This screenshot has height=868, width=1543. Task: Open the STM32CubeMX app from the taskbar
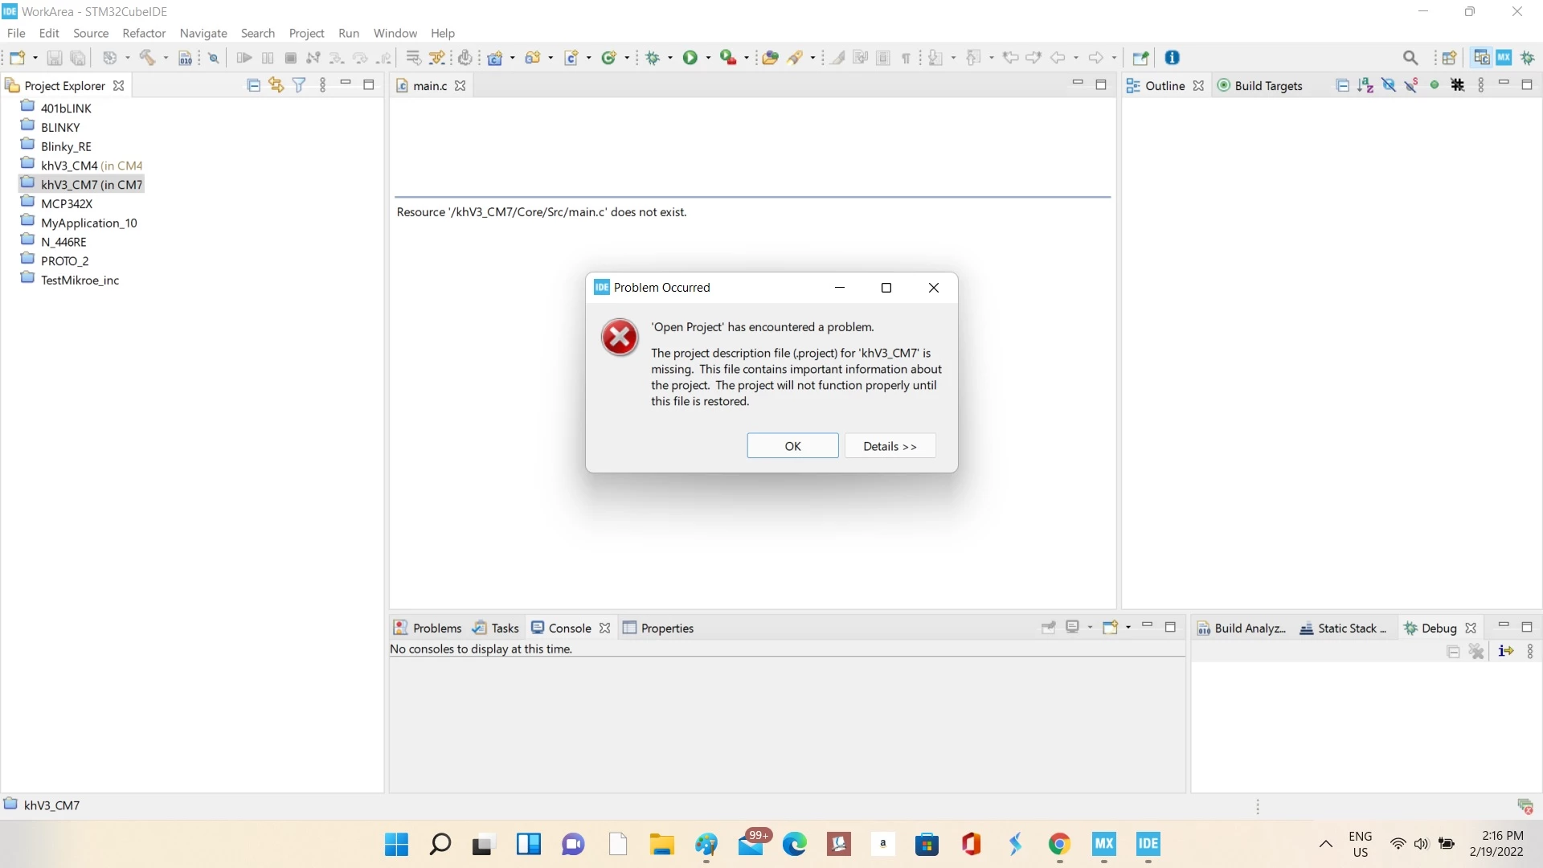tap(1104, 844)
